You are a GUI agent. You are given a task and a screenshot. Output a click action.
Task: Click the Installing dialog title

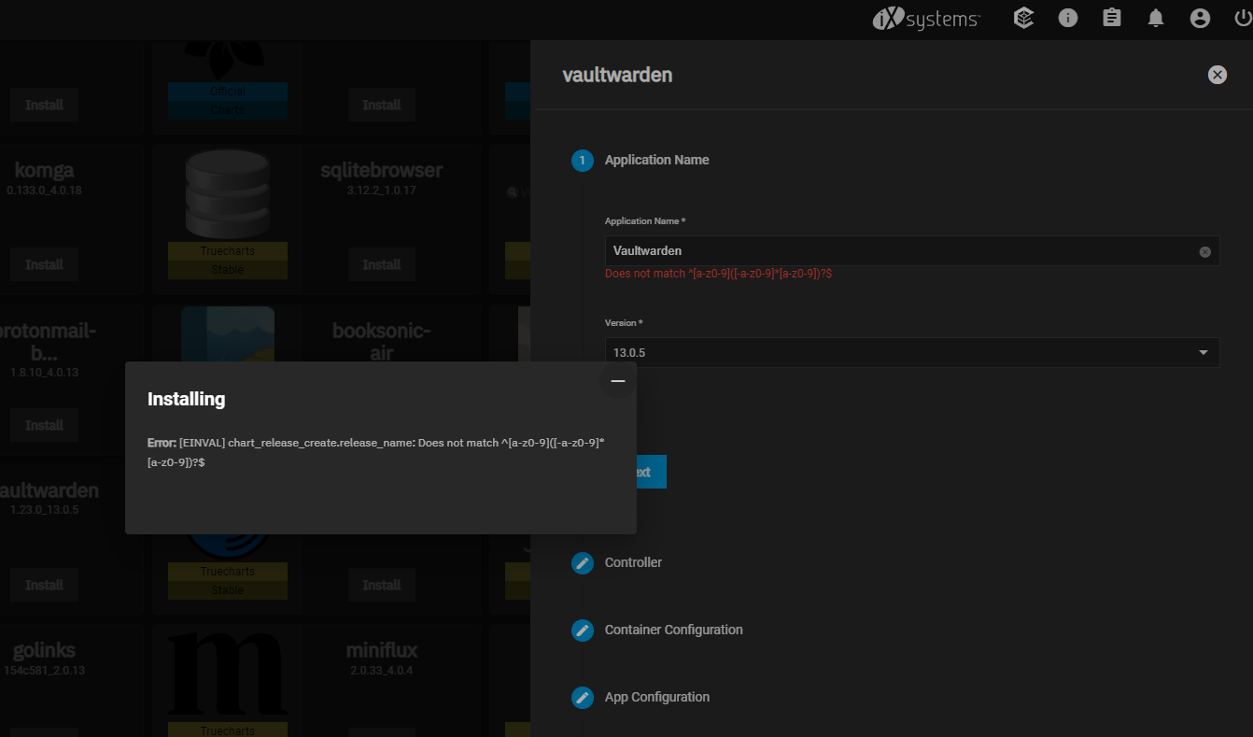click(x=187, y=399)
